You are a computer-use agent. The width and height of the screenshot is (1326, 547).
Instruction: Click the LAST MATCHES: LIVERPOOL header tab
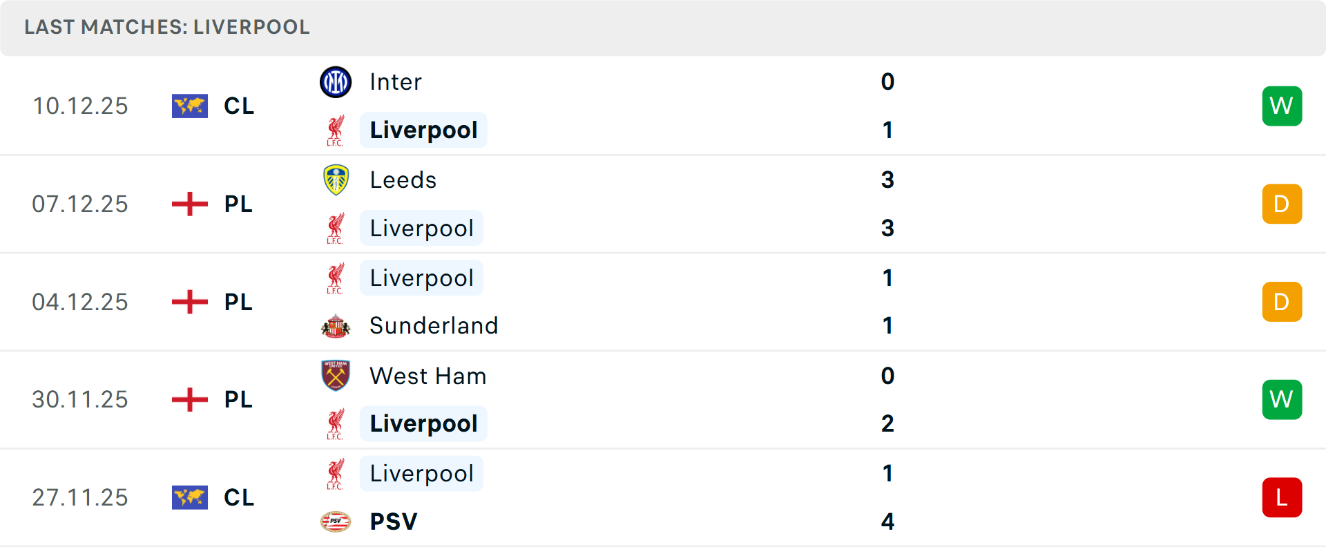166,28
